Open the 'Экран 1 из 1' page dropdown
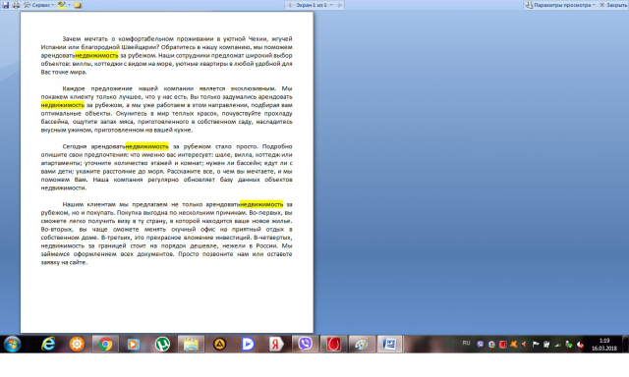 click(x=314, y=5)
